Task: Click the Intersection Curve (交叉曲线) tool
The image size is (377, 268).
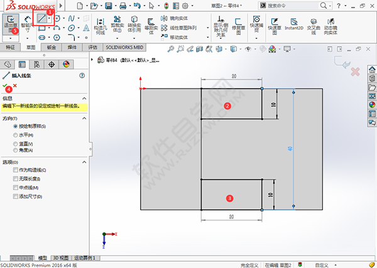Action: click(x=314, y=26)
